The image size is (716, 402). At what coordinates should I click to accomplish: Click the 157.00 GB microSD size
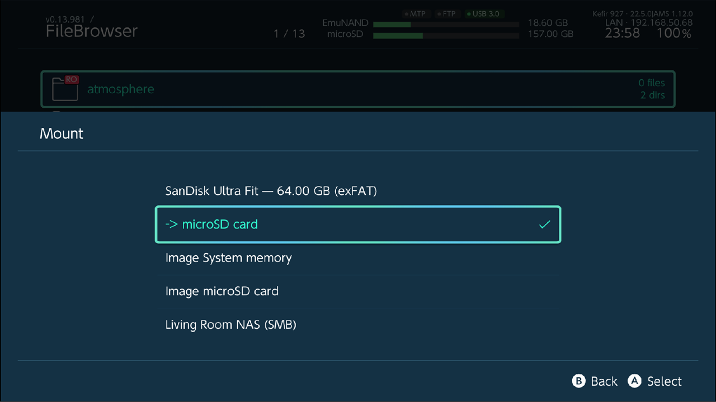click(x=550, y=34)
